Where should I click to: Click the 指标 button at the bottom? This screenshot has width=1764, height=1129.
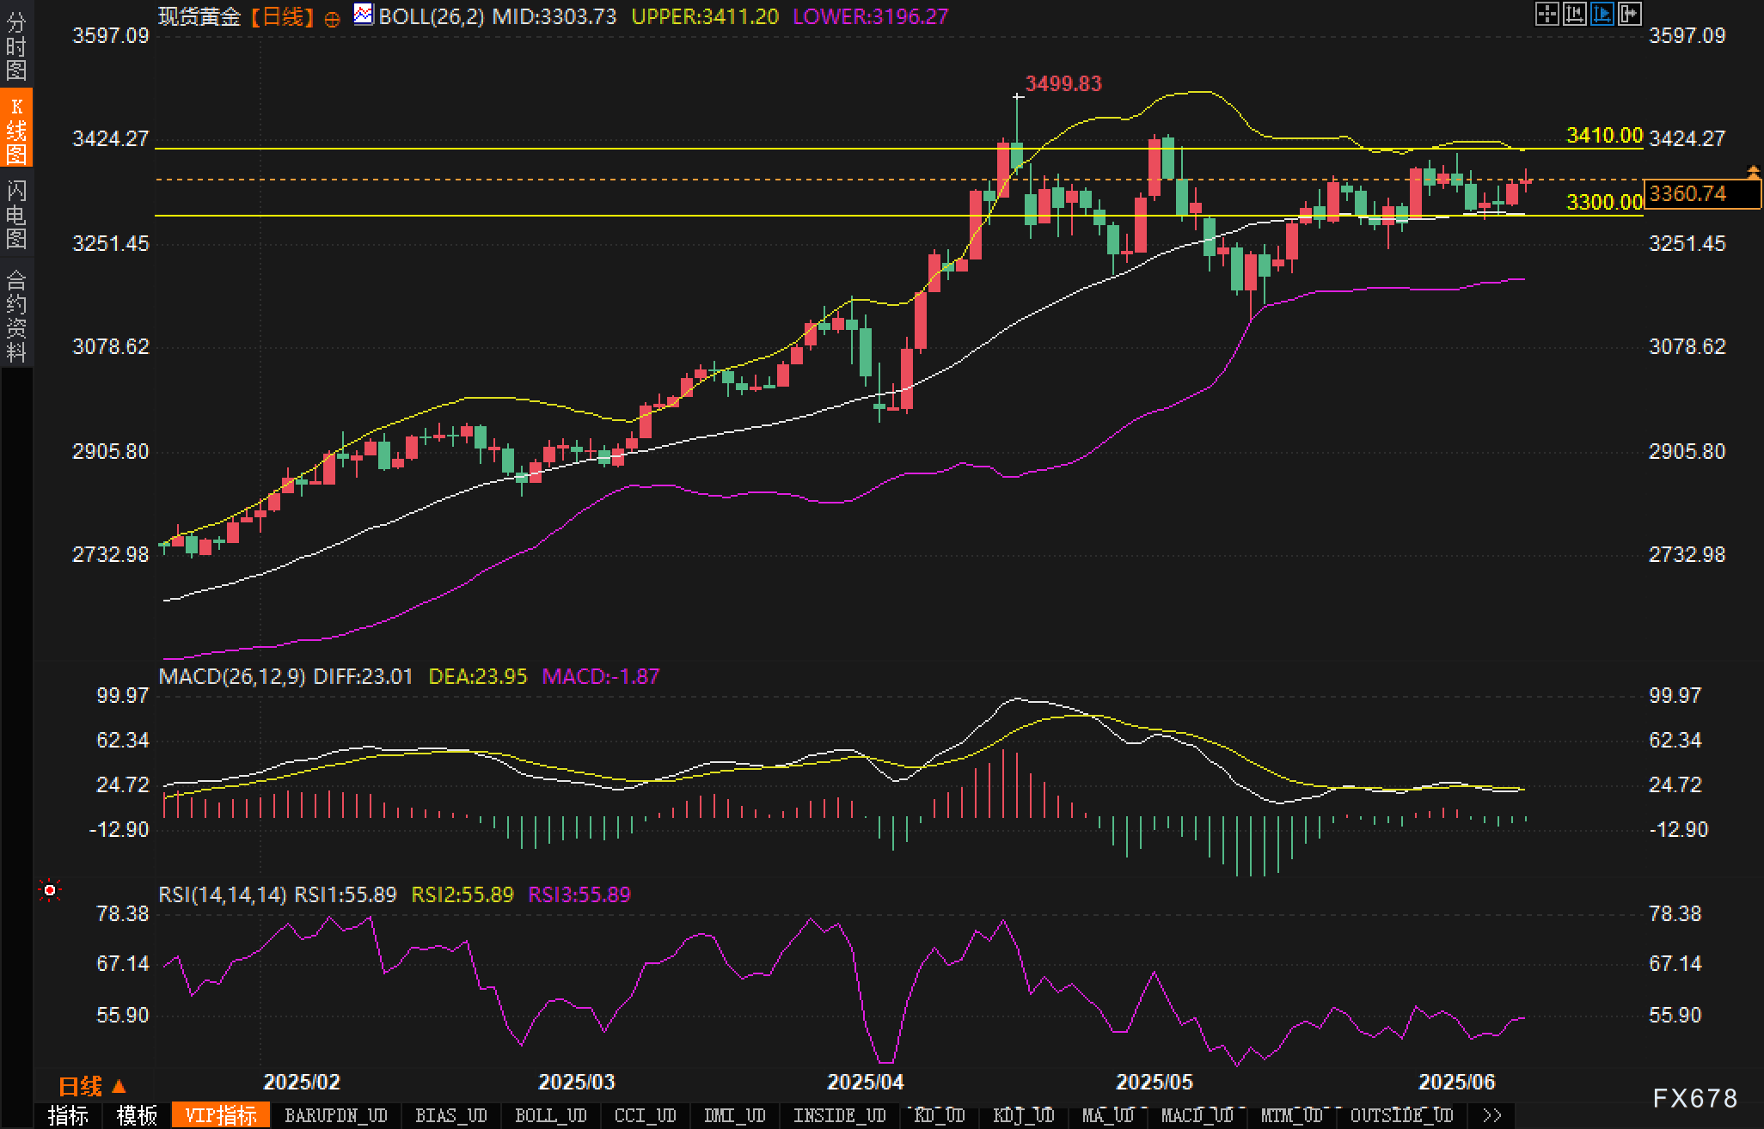coord(68,1115)
